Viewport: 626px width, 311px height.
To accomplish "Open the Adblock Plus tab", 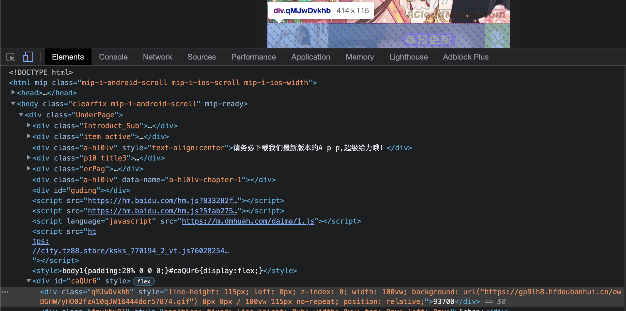I will click(x=466, y=57).
